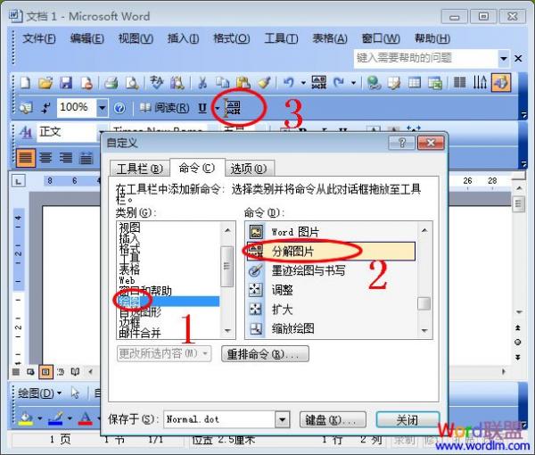Click the 阅读(R) Read button
535x455 pixels.
[165, 108]
